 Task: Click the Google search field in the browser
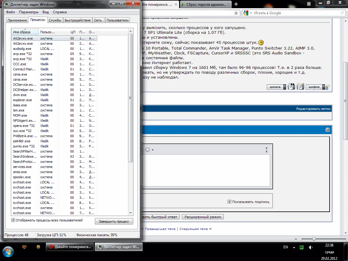(x=296, y=13)
